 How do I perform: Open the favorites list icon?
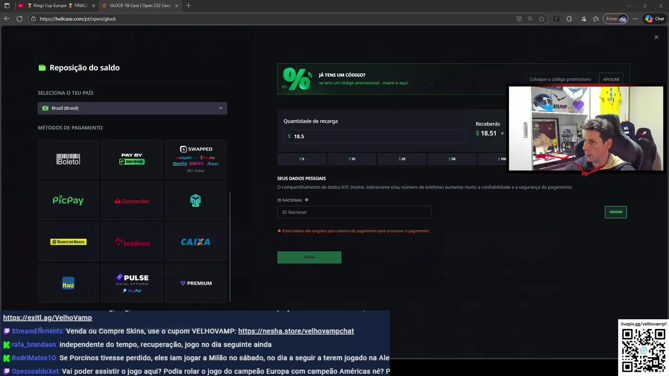pos(596,19)
